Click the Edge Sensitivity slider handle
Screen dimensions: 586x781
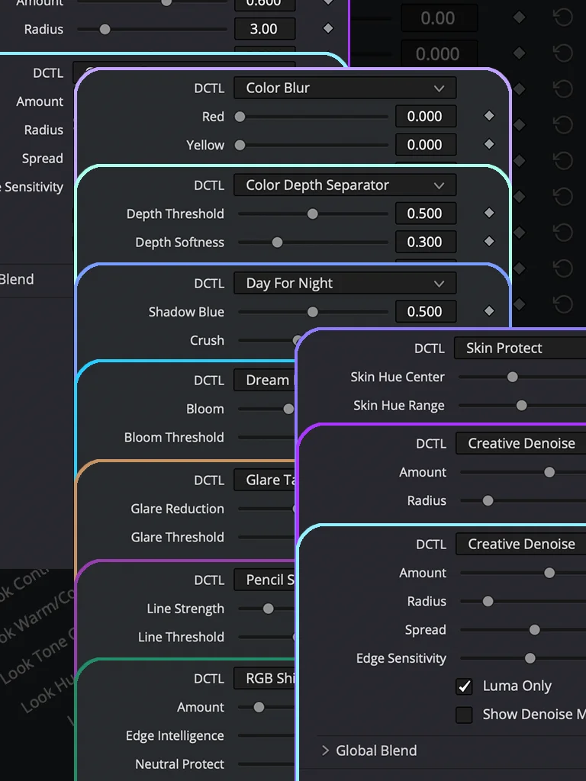530,658
